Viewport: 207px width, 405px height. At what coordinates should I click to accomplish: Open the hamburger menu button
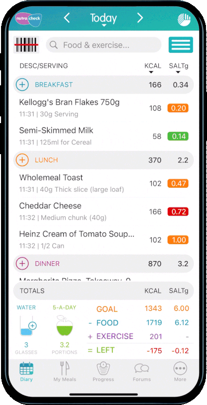click(x=181, y=45)
